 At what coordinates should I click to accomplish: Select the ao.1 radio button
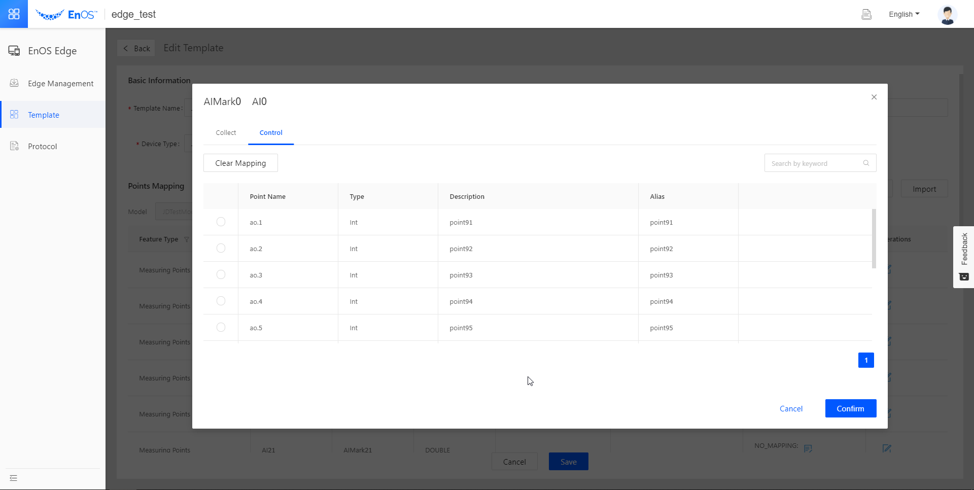coord(221,222)
